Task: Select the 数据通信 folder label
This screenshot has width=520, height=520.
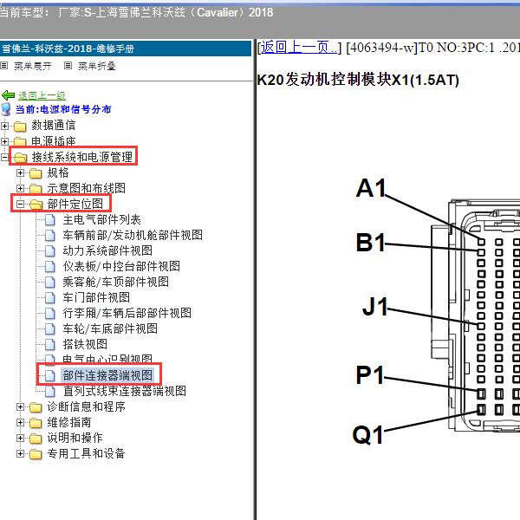Action: [54, 126]
